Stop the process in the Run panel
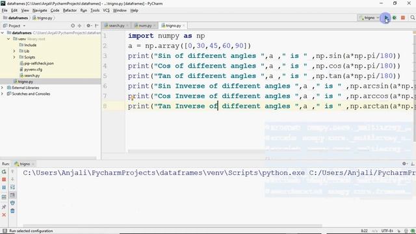The image size is (416, 234). [4, 179]
